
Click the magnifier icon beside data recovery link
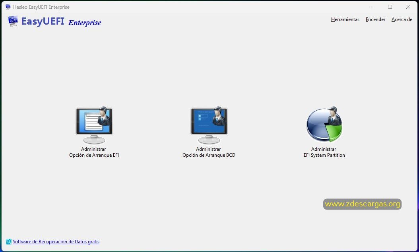pos(9,242)
